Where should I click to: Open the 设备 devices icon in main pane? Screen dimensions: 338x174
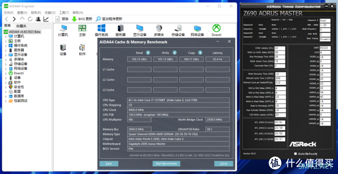tap(63, 50)
